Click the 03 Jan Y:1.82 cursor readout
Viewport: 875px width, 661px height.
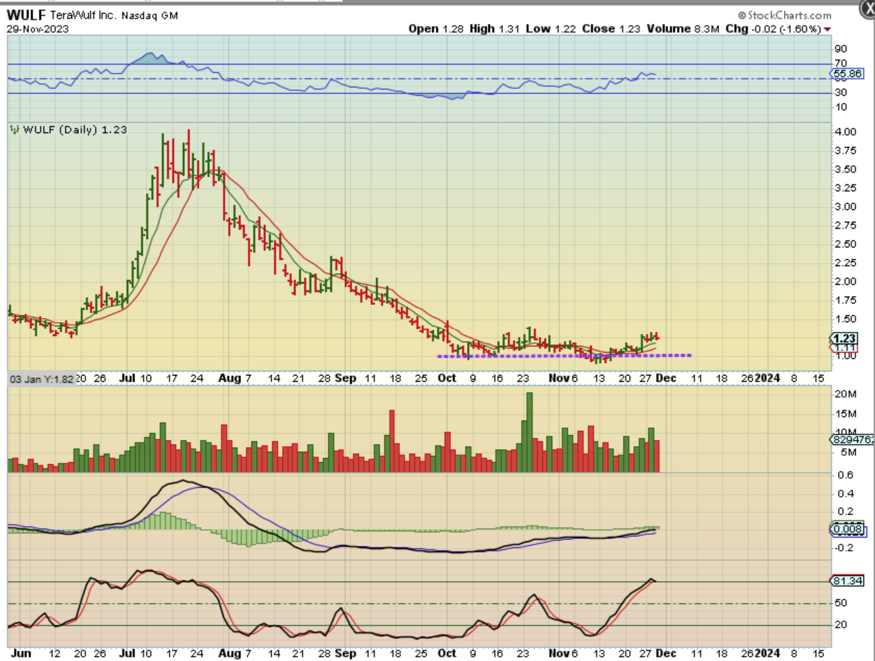click(41, 379)
